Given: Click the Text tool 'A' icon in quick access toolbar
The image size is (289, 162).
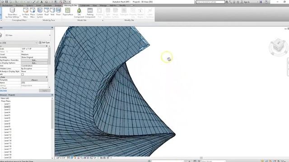Looking at the screenshot, I should pos(42,2).
